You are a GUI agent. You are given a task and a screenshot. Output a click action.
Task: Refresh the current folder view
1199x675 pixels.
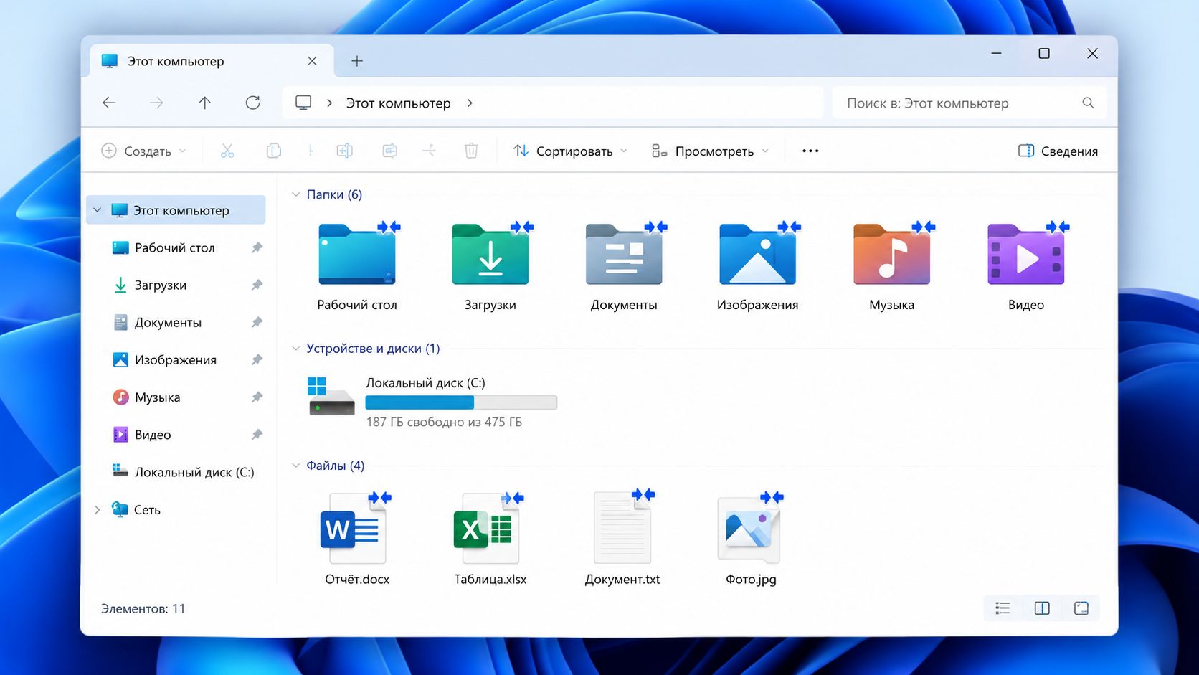[252, 103]
